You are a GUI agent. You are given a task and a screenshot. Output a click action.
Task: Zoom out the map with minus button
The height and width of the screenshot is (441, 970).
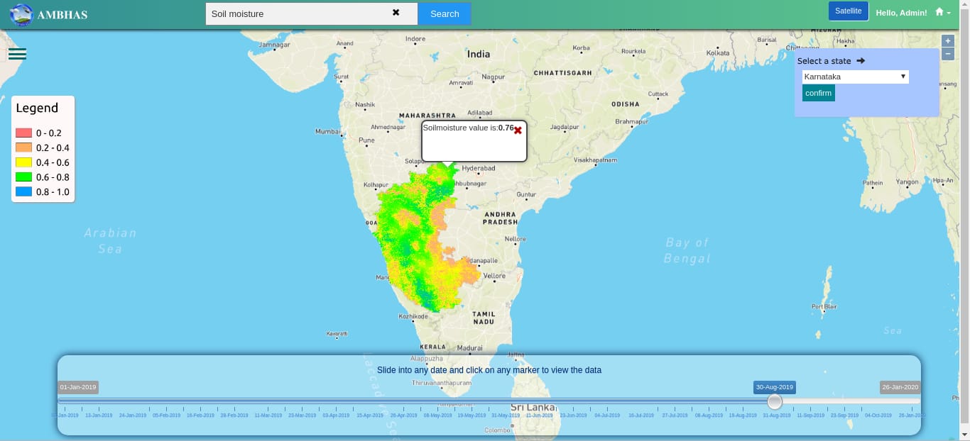(x=947, y=55)
